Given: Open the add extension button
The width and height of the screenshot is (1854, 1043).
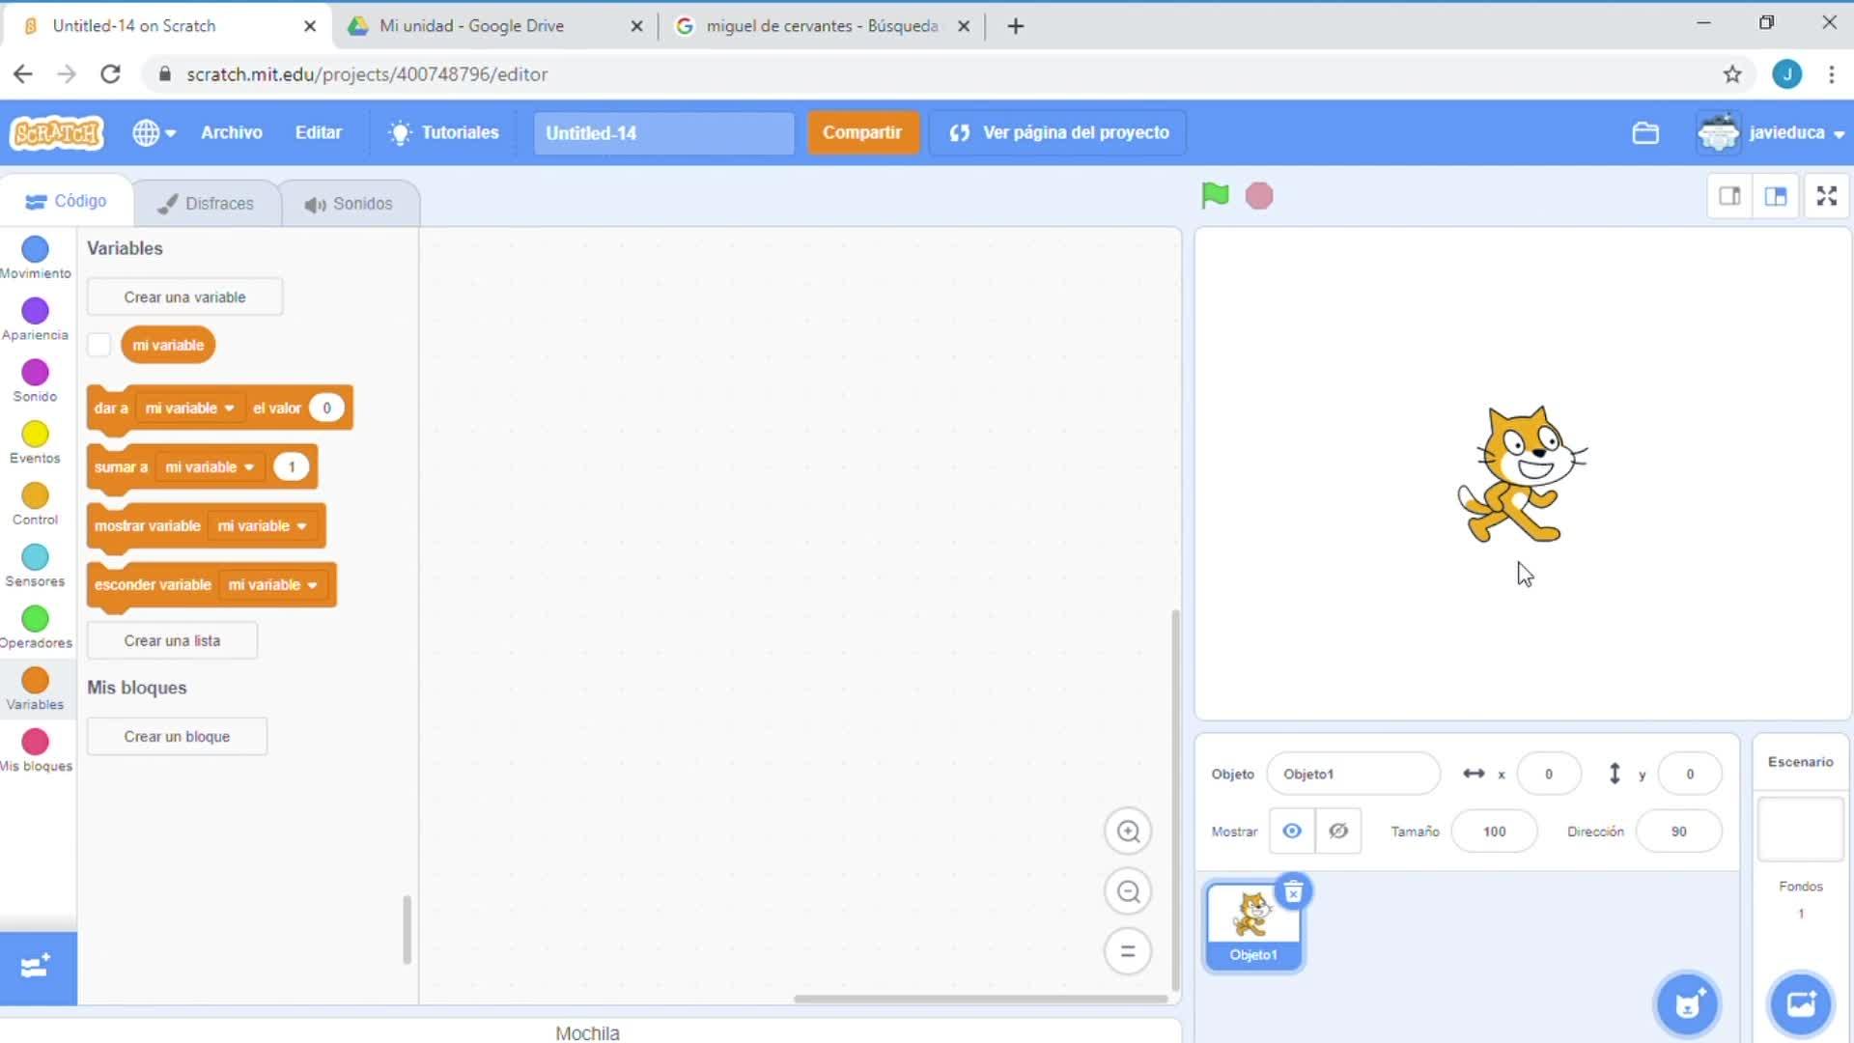Looking at the screenshot, I should [x=37, y=967].
